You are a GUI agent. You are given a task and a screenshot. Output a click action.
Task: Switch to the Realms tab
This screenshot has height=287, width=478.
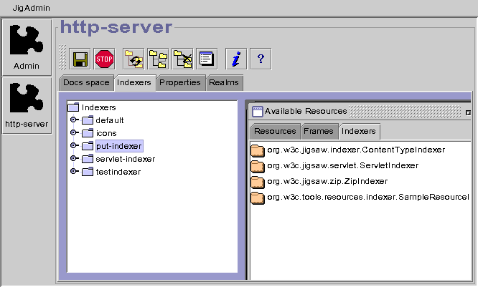coord(223,83)
